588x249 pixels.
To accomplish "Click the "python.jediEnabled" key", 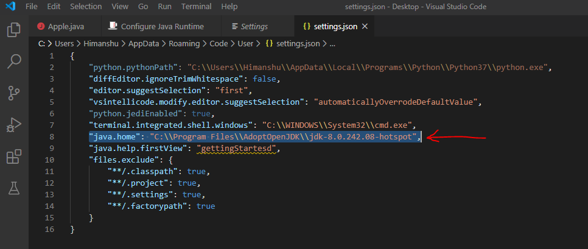I will point(135,114).
